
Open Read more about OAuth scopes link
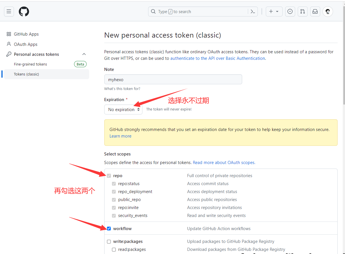[x=224, y=163]
